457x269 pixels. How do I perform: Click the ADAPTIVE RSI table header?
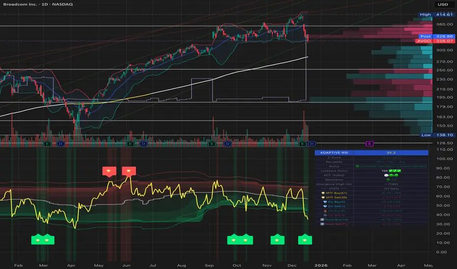pyautogui.click(x=334, y=153)
